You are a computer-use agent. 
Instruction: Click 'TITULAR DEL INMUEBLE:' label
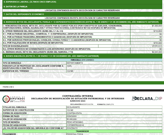coord(15,107)
